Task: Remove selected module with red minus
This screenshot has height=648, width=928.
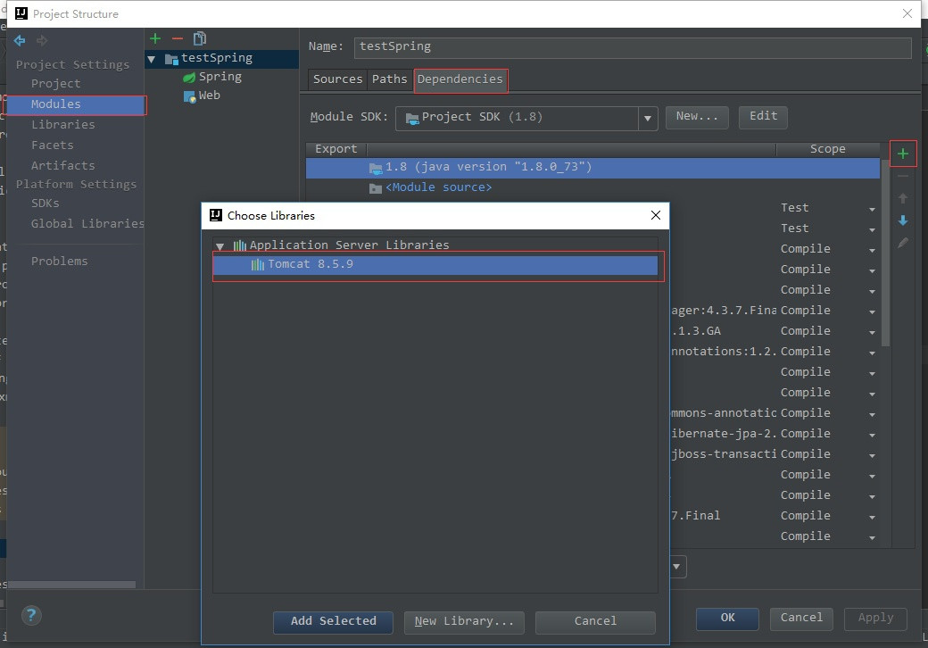Action: click(x=177, y=38)
